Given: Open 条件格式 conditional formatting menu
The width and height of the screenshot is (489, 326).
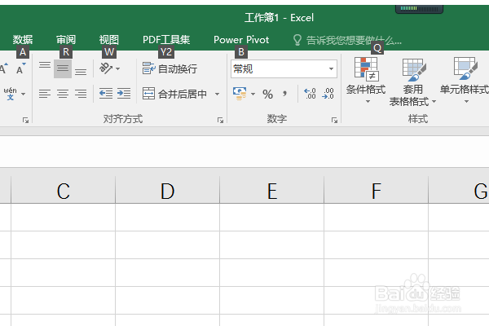Looking at the screenshot, I should point(366,81).
